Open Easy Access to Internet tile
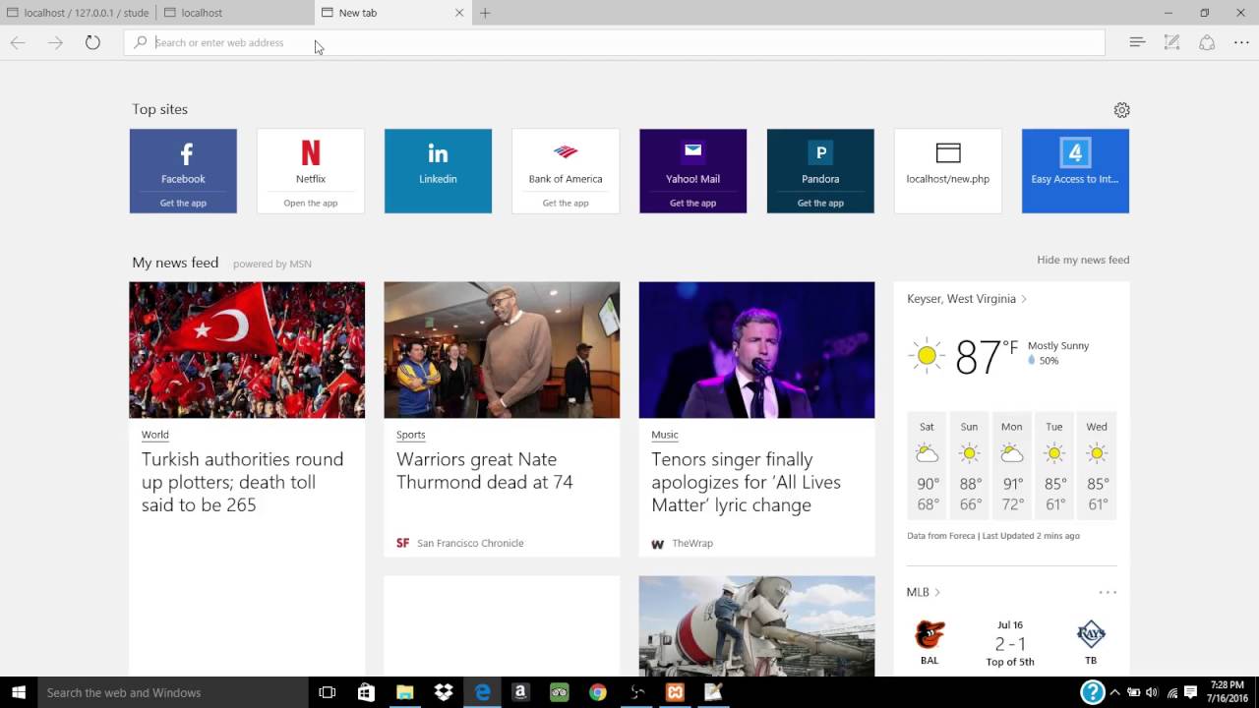Viewport: 1259px width, 708px height. pyautogui.click(x=1075, y=171)
